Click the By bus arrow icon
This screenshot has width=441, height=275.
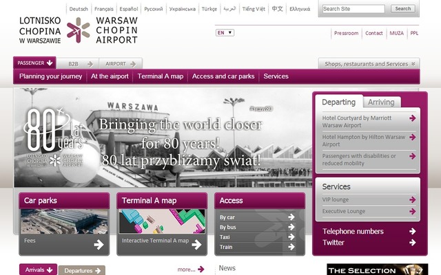291,227
